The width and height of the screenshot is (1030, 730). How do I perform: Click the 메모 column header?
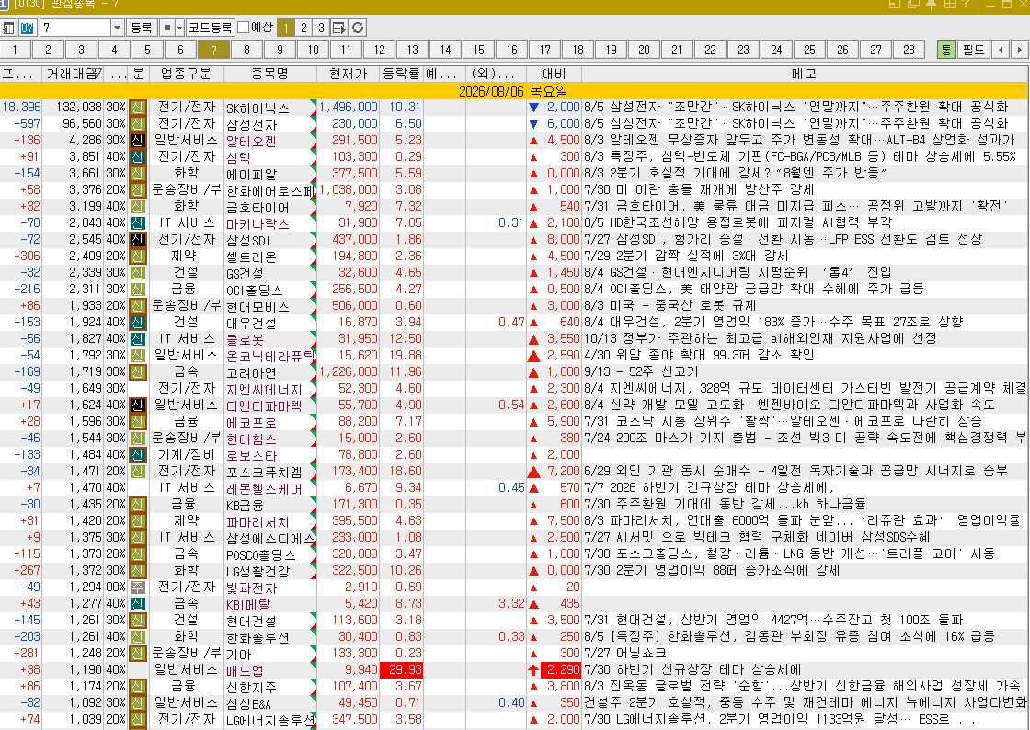804,74
